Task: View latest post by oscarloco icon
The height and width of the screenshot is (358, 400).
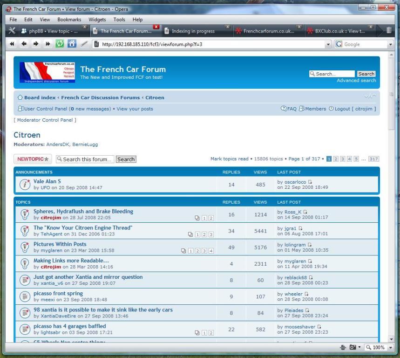Action: point(310,182)
